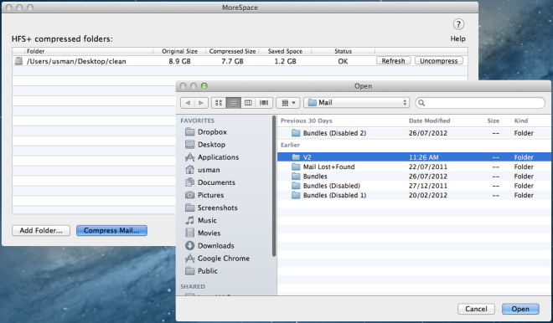The width and height of the screenshot is (553, 323).
Task: Click the Movies film icon in sidebar
Action: tap(189, 233)
